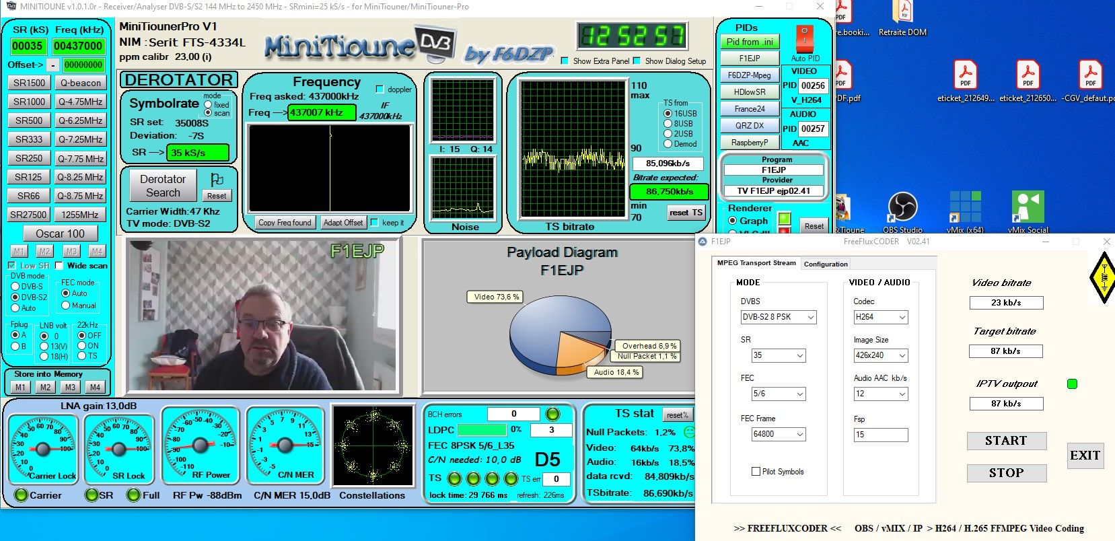
Task: Click the RF Power gauge
Action: pyautogui.click(x=201, y=445)
